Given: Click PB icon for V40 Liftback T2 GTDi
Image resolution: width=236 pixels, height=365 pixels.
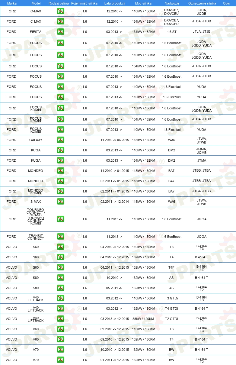Looking at the screenshot, I should click(x=60, y=319).
